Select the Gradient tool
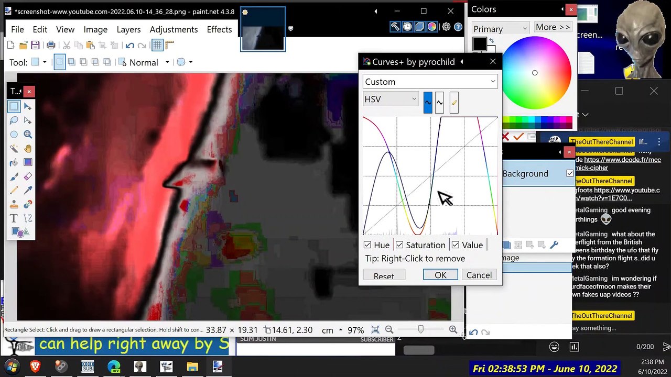Image resolution: width=671 pixels, height=377 pixels. (28, 162)
